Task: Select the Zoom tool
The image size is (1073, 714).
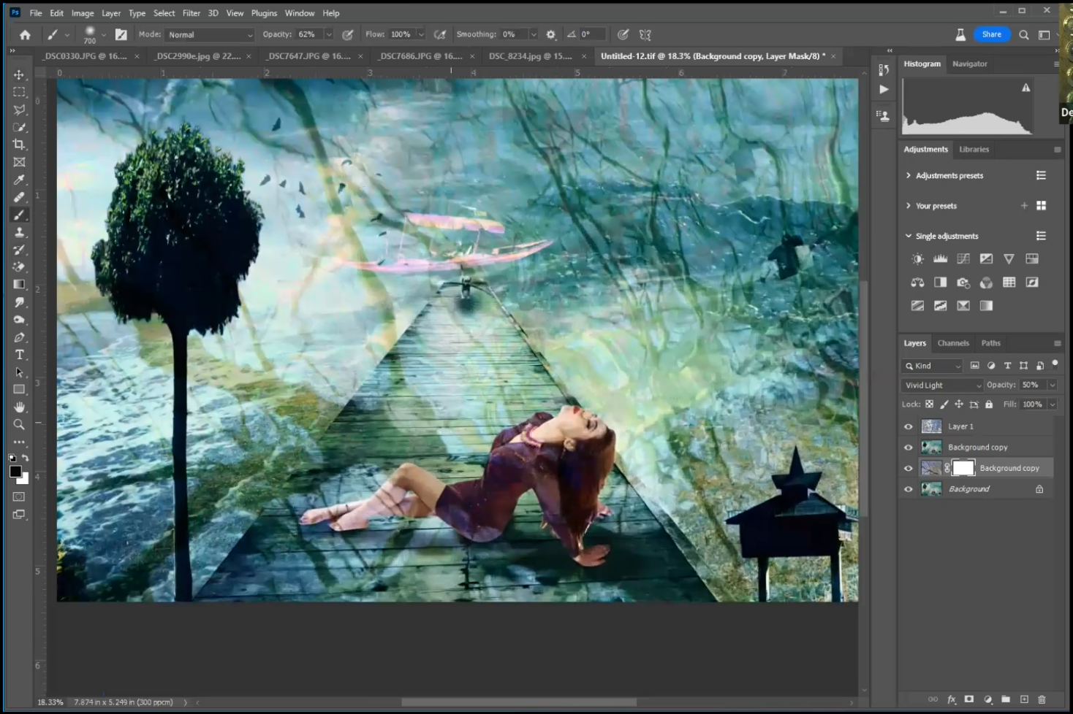Action: point(19,424)
